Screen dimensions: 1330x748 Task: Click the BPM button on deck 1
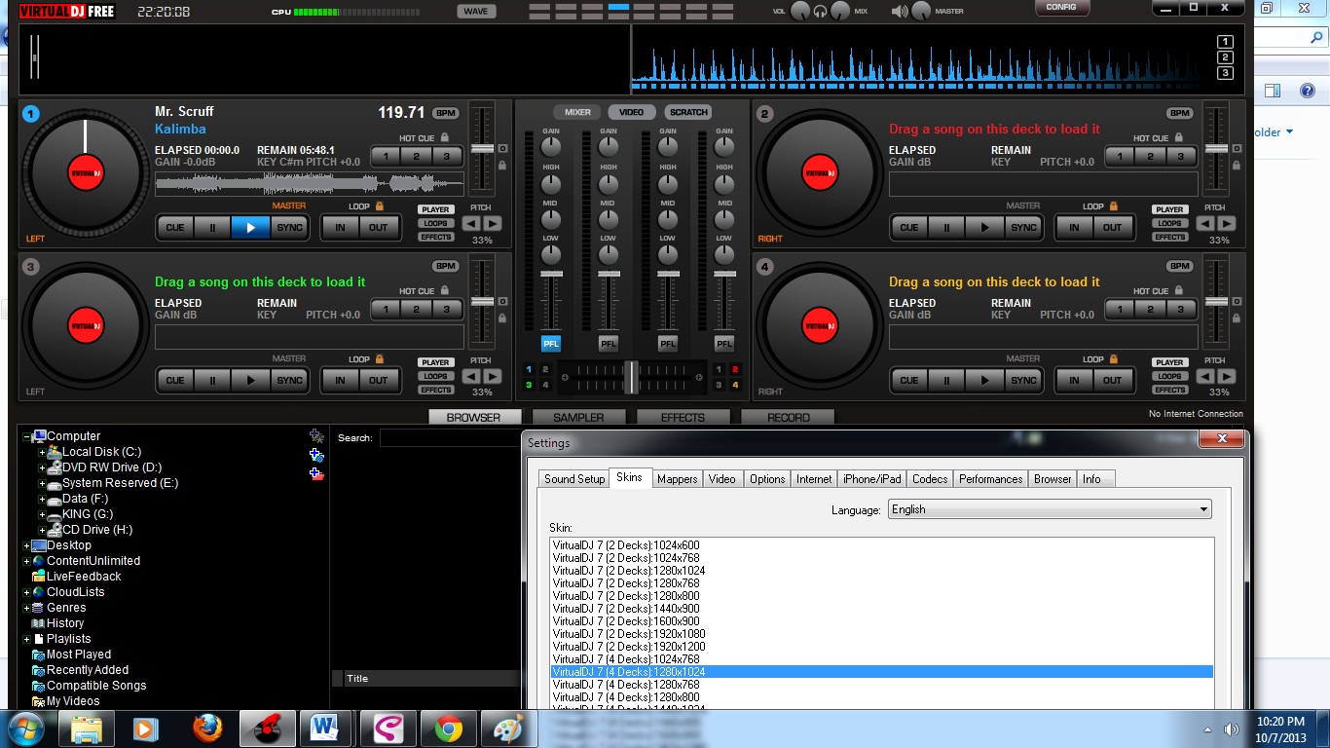pyautogui.click(x=446, y=114)
